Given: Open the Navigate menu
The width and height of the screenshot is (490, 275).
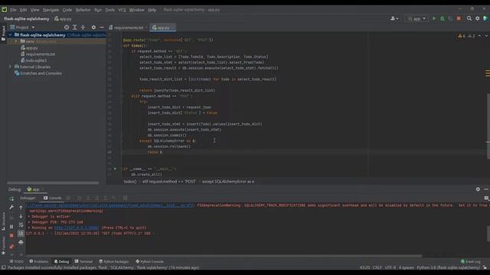Looking at the screenshot, I should [x=51, y=10].
